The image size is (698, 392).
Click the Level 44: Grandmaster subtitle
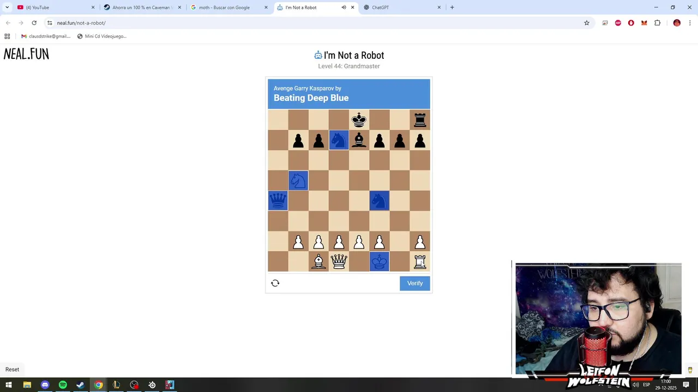[x=349, y=66]
